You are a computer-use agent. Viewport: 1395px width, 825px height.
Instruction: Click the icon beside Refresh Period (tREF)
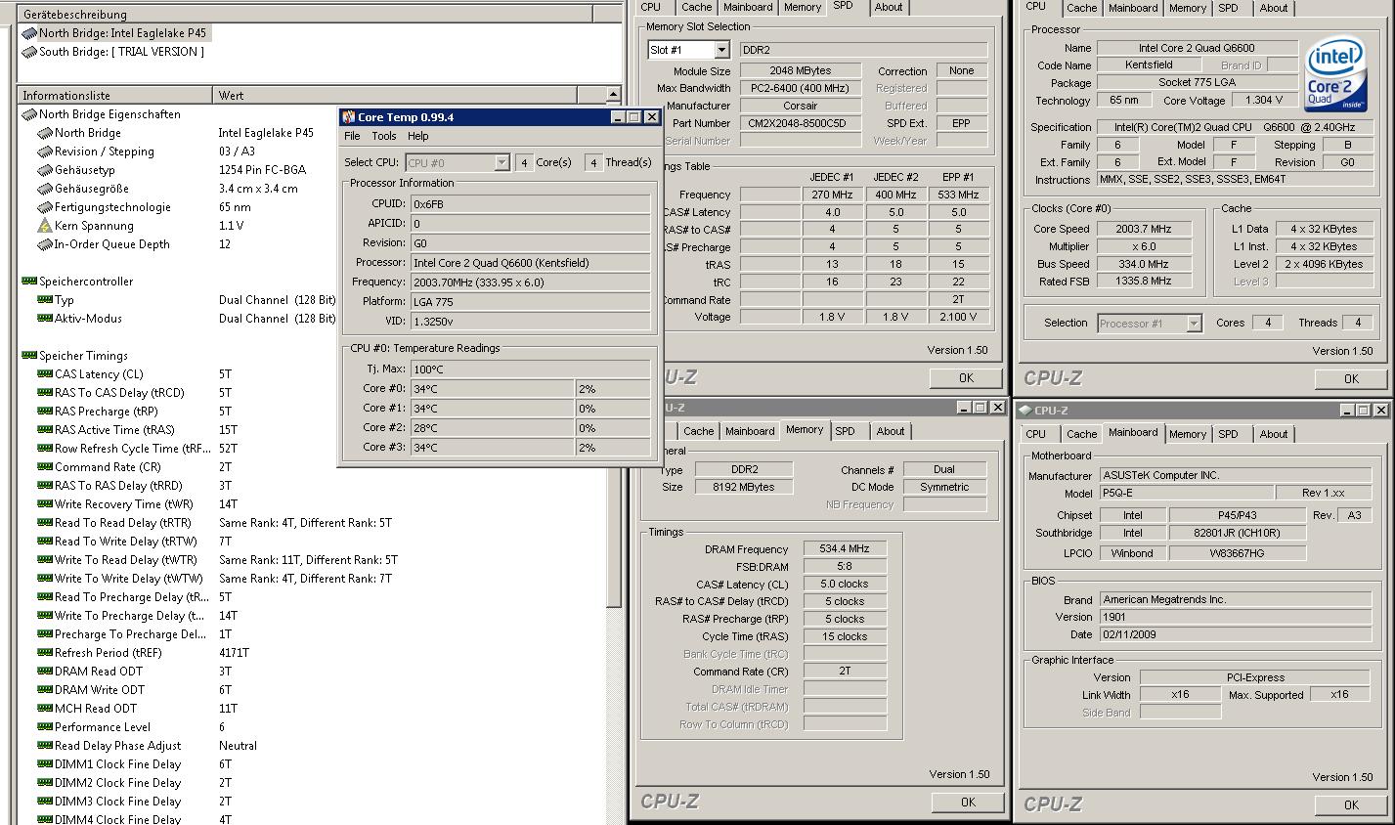click(45, 653)
